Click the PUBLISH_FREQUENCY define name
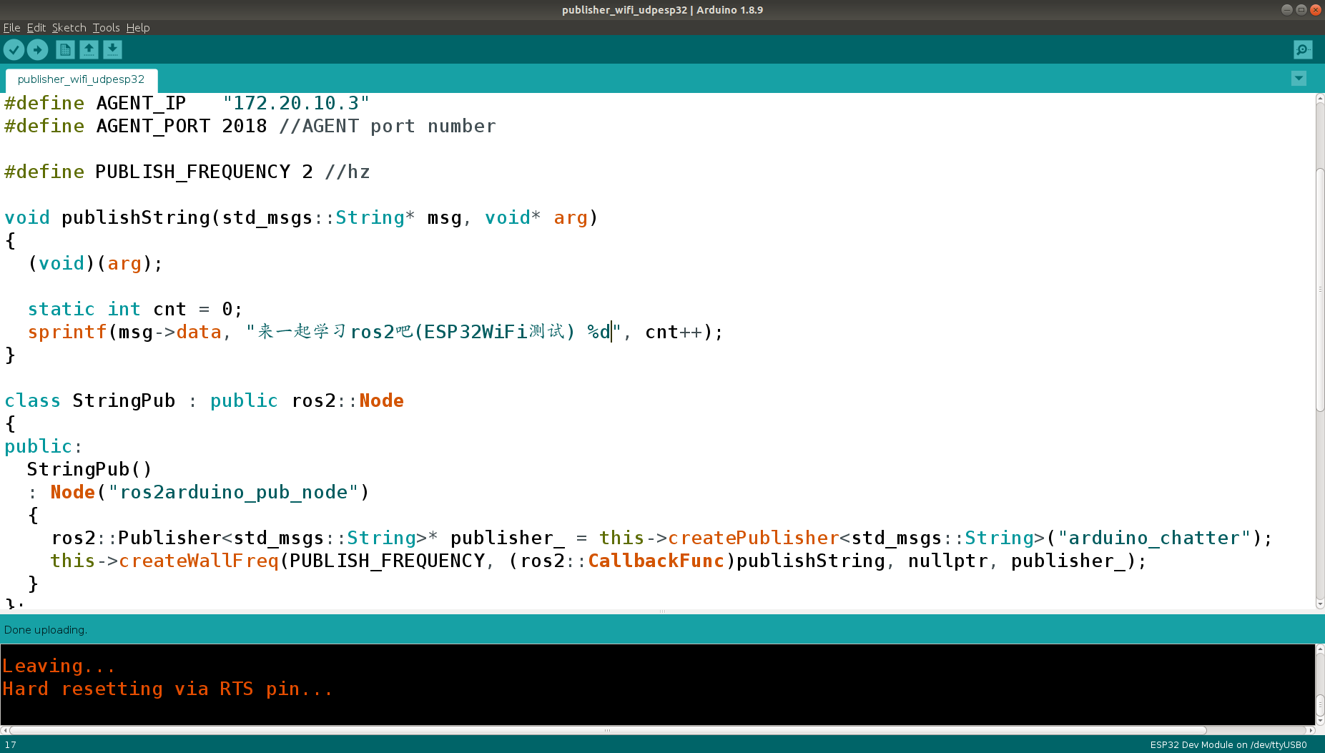Screen dimensions: 1325x753 (193, 172)
